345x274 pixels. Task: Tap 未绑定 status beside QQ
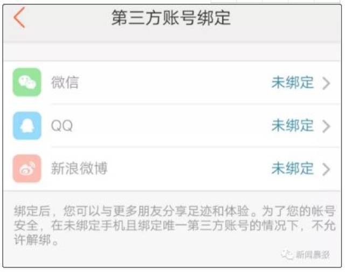tap(292, 126)
